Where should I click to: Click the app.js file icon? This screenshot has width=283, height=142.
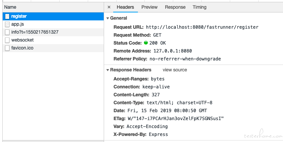(x=7, y=24)
